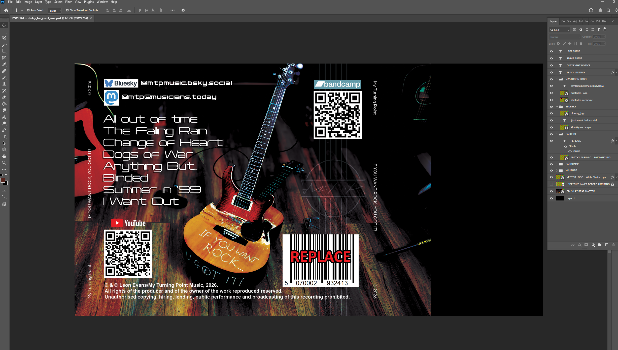Collapse the MASTODON LOGO layer group
Viewport: 618px width, 350px height.
557,79
